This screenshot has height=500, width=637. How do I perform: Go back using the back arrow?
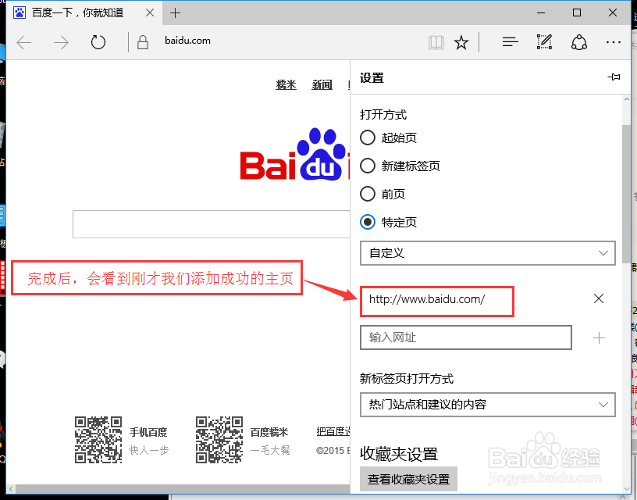tap(24, 42)
